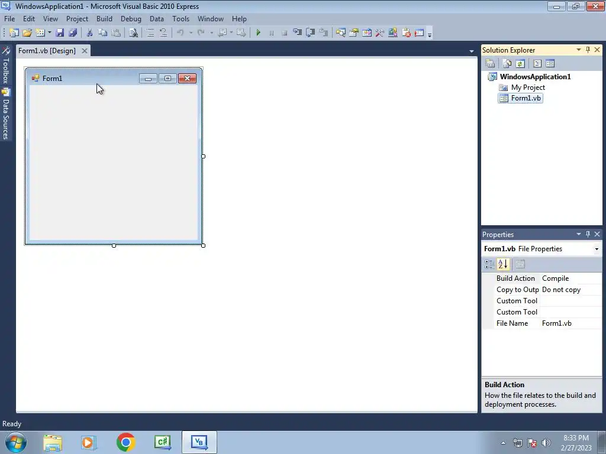This screenshot has width=606, height=454.
Task: Open Solution Explorer window position dropdown
Action: pyautogui.click(x=579, y=50)
